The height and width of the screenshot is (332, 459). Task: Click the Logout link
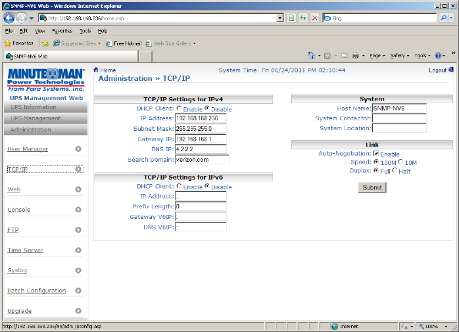coord(438,70)
